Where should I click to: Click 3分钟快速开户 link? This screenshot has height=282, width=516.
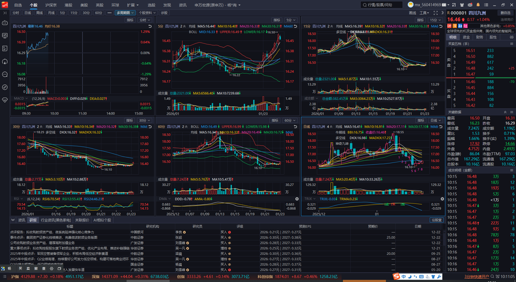point(477,277)
